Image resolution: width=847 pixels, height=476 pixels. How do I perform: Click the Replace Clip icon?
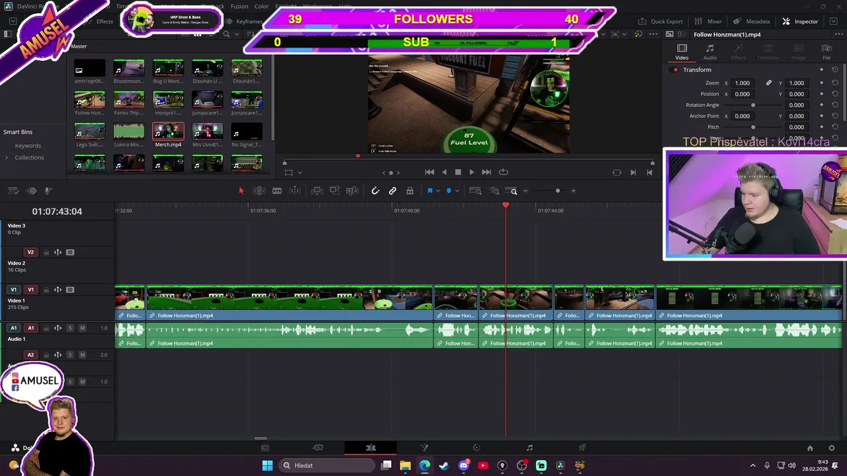tap(353, 191)
